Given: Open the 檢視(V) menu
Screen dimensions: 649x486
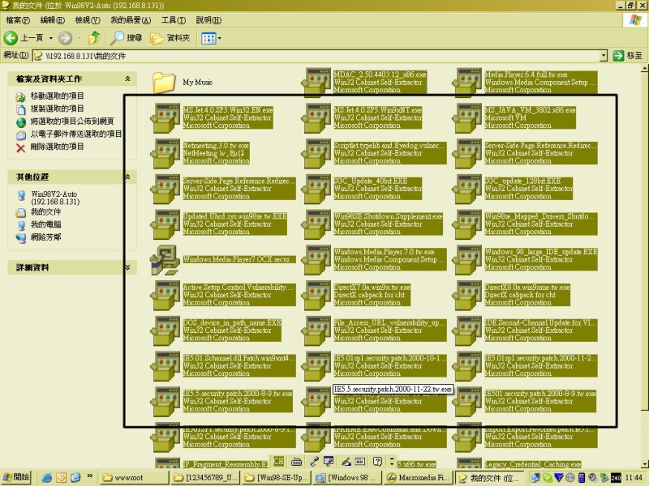Looking at the screenshot, I should click(88, 20).
